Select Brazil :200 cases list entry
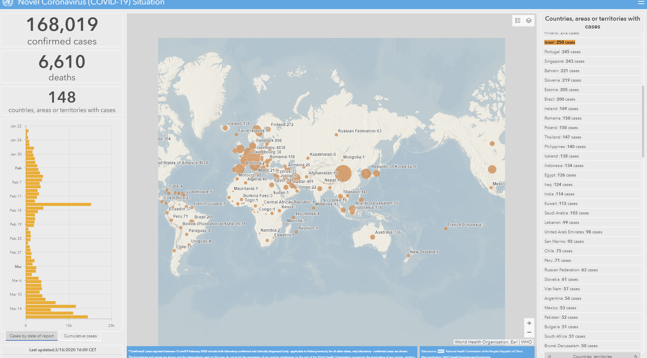The width and height of the screenshot is (647, 358). click(560, 99)
